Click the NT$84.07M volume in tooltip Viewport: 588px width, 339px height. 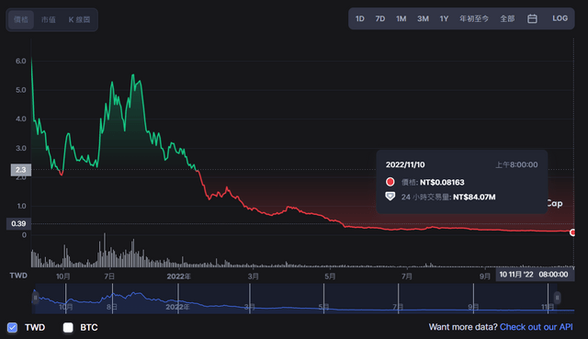(x=474, y=197)
